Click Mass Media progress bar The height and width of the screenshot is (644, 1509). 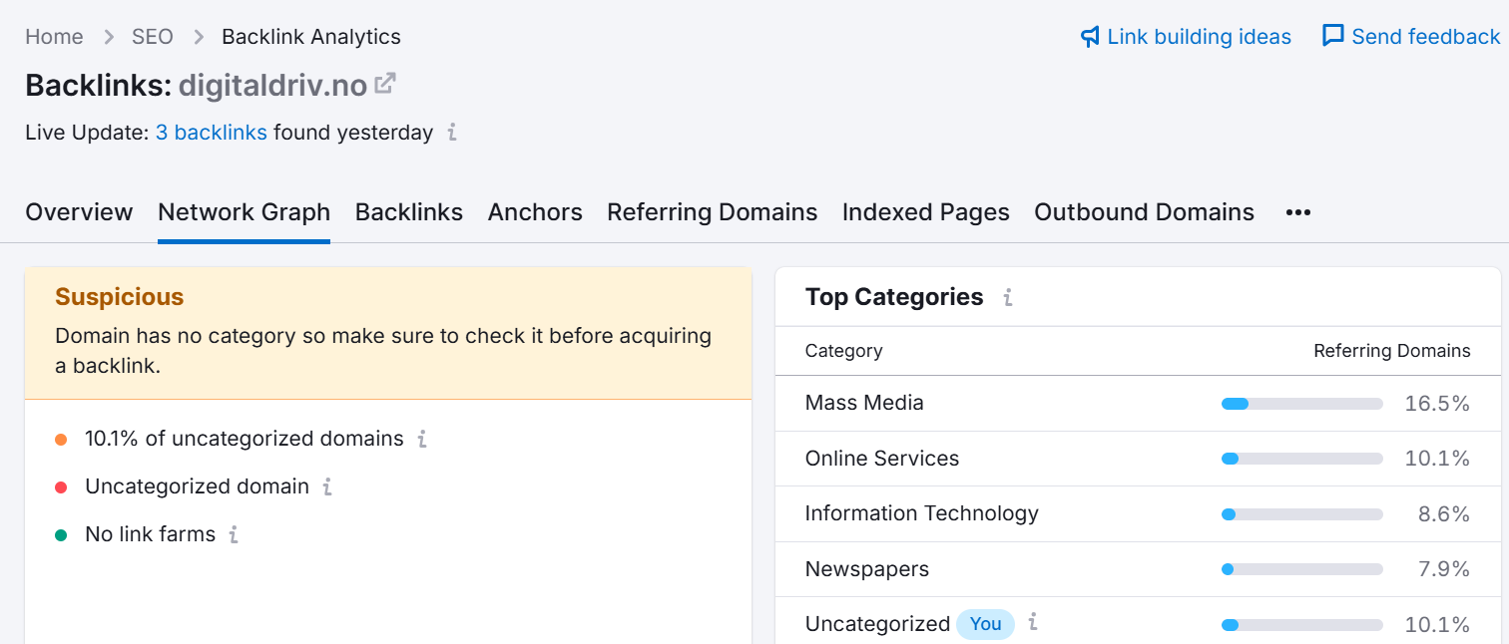point(1302,404)
